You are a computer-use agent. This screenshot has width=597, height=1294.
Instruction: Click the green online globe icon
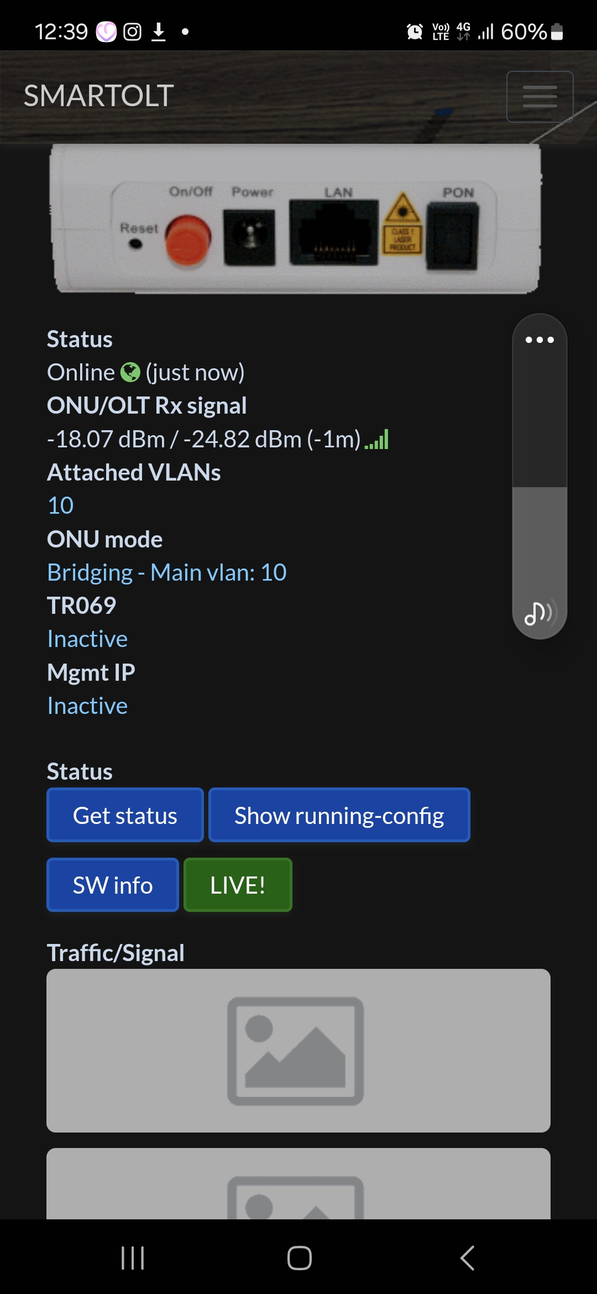[x=130, y=372]
